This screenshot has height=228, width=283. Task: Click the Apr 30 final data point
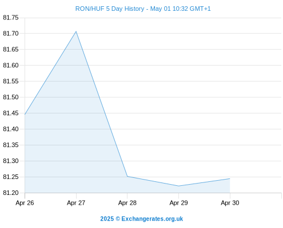click(230, 178)
